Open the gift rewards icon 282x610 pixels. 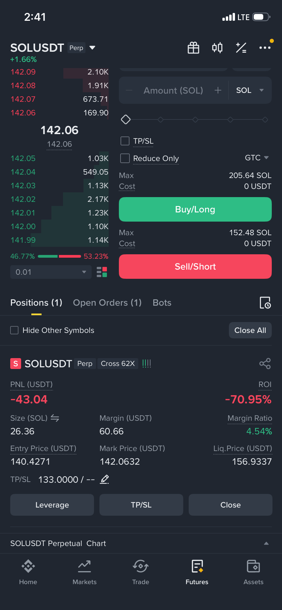click(x=193, y=48)
